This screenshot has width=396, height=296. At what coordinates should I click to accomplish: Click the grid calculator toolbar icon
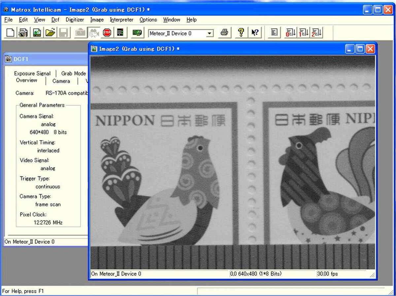(x=120, y=32)
